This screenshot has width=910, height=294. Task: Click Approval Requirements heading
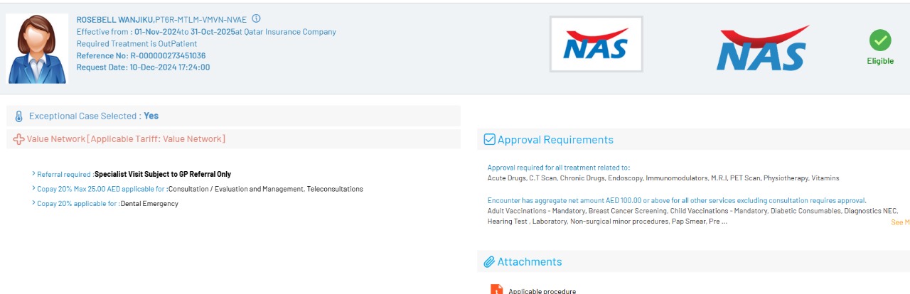pos(555,140)
